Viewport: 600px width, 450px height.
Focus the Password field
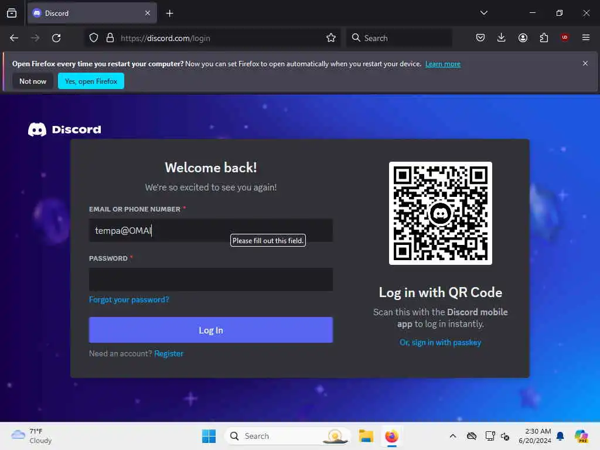[211, 279]
